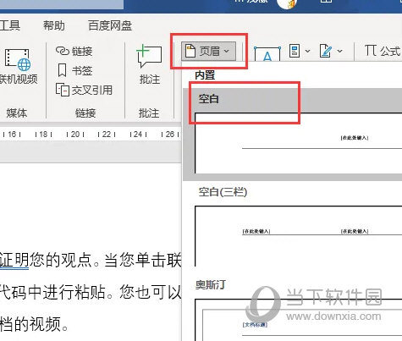The height and width of the screenshot is (341, 402).
Task: Insert a new comment using 批注 icon
Action: click(149, 56)
